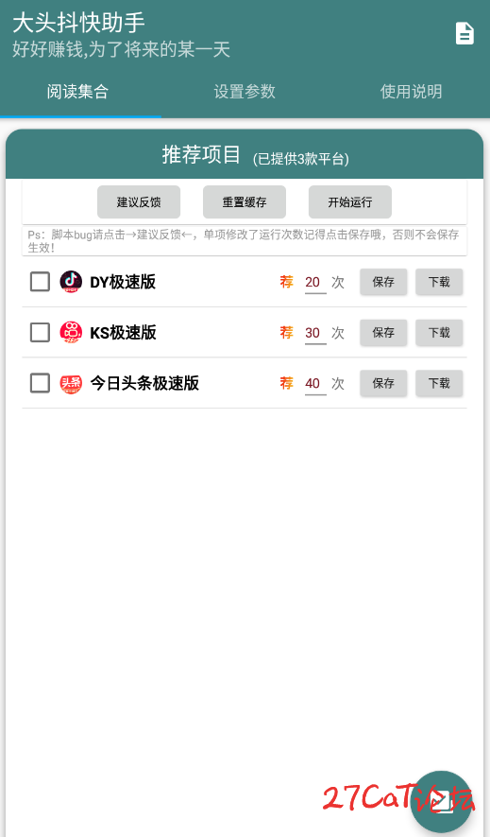Select the 阅读集合 tab
The height and width of the screenshot is (837, 490).
(x=77, y=92)
